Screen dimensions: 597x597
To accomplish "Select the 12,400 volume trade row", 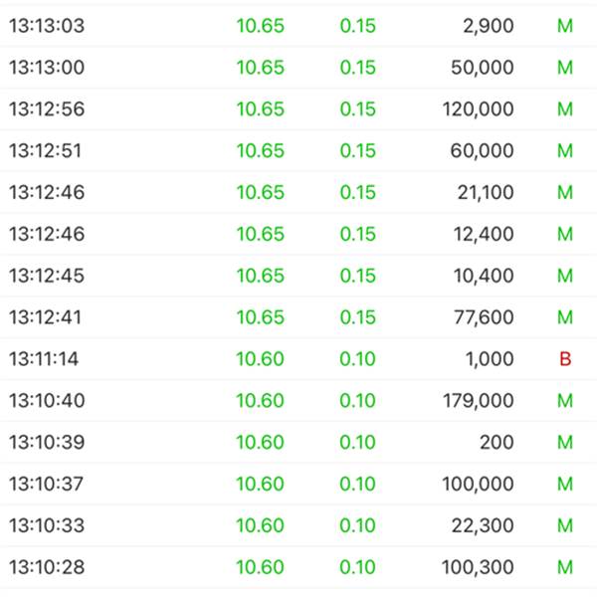I will click(x=298, y=234).
